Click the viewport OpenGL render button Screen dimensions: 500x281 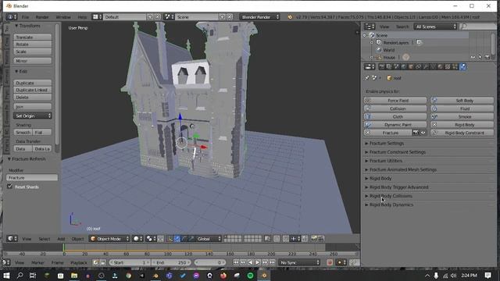coord(314,239)
